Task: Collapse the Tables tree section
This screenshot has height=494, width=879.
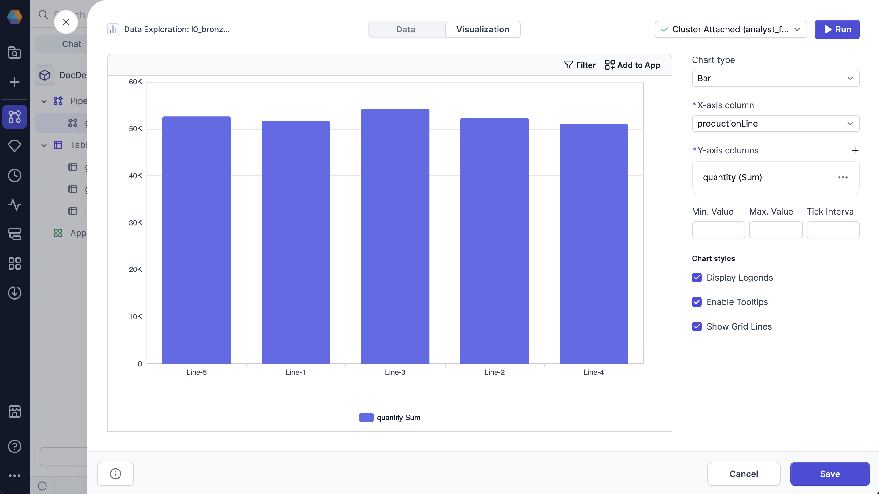Action: click(x=44, y=145)
